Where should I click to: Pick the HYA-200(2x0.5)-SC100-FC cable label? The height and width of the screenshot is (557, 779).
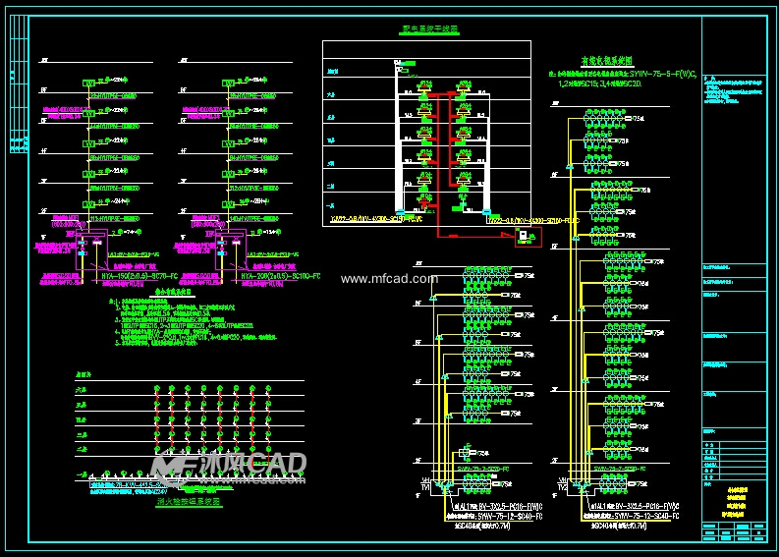(x=281, y=276)
